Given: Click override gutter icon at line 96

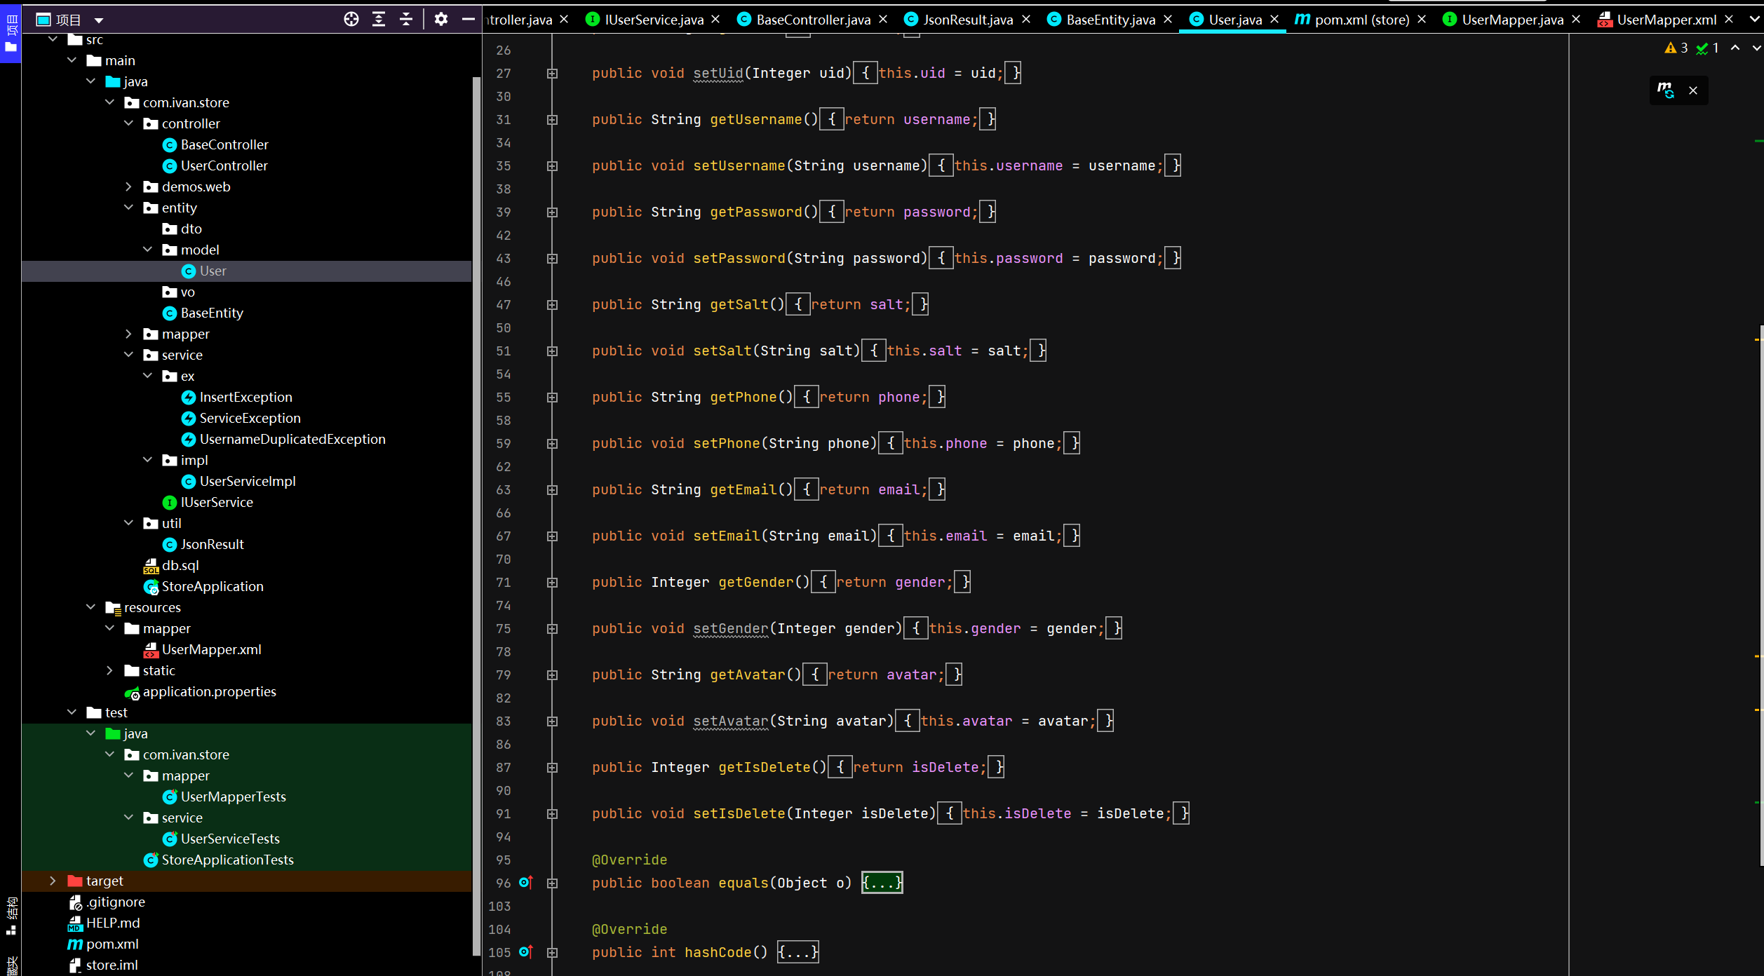Looking at the screenshot, I should pos(526,882).
